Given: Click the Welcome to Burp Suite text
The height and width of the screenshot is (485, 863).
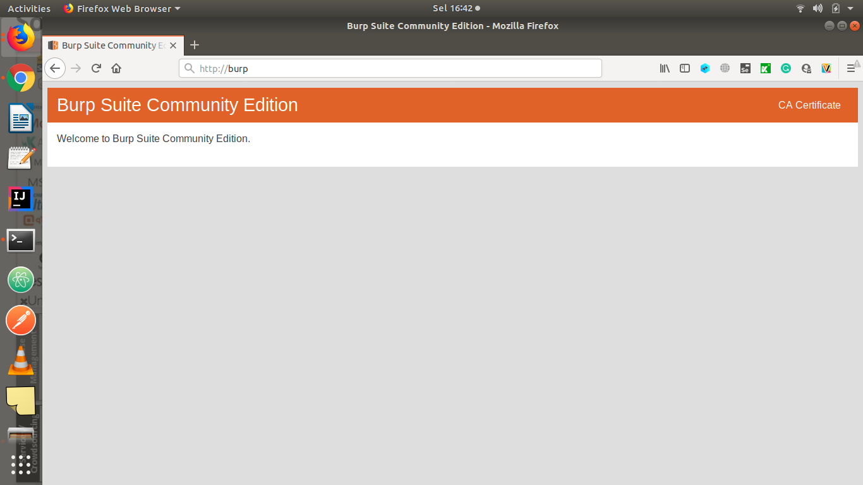Looking at the screenshot, I should 154,139.
